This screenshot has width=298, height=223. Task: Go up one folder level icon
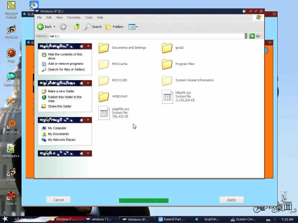coord(77,27)
